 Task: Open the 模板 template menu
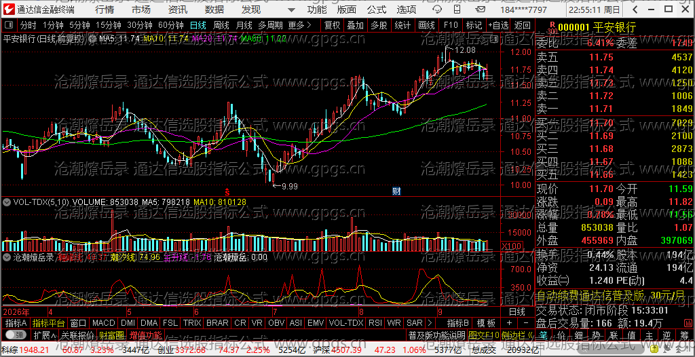coord(486,323)
